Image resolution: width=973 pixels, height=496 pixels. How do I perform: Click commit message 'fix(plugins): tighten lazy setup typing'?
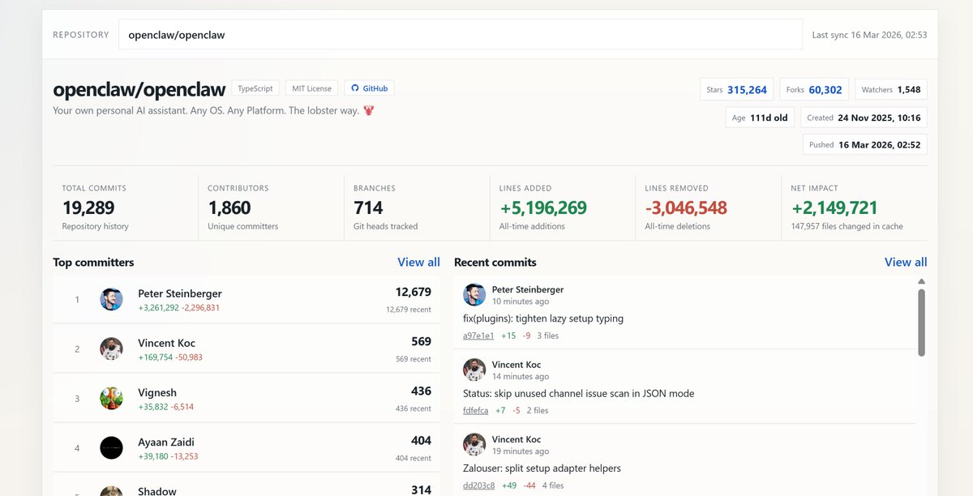542,319
